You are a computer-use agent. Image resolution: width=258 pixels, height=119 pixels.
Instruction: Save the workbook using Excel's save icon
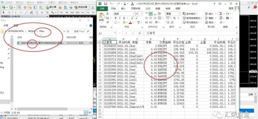point(106,4)
